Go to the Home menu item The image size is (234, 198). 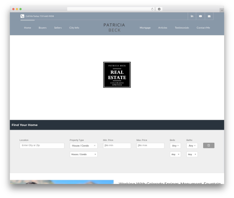(28, 28)
